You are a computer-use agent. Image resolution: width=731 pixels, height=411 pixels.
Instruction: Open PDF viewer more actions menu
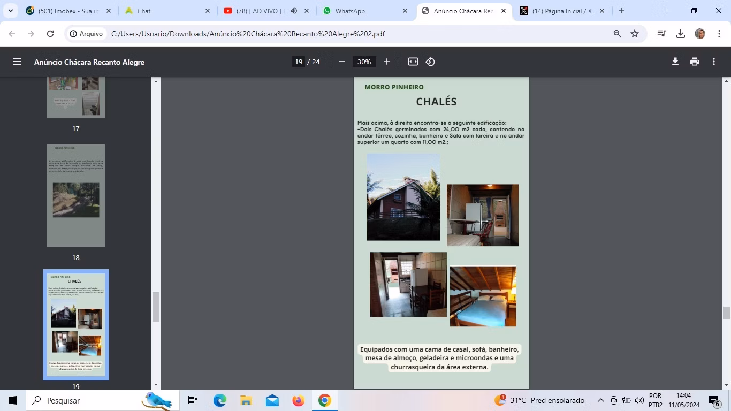pyautogui.click(x=714, y=62)
